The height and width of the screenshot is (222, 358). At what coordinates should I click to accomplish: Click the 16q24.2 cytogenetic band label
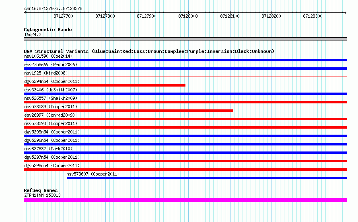tap(33, 34)
